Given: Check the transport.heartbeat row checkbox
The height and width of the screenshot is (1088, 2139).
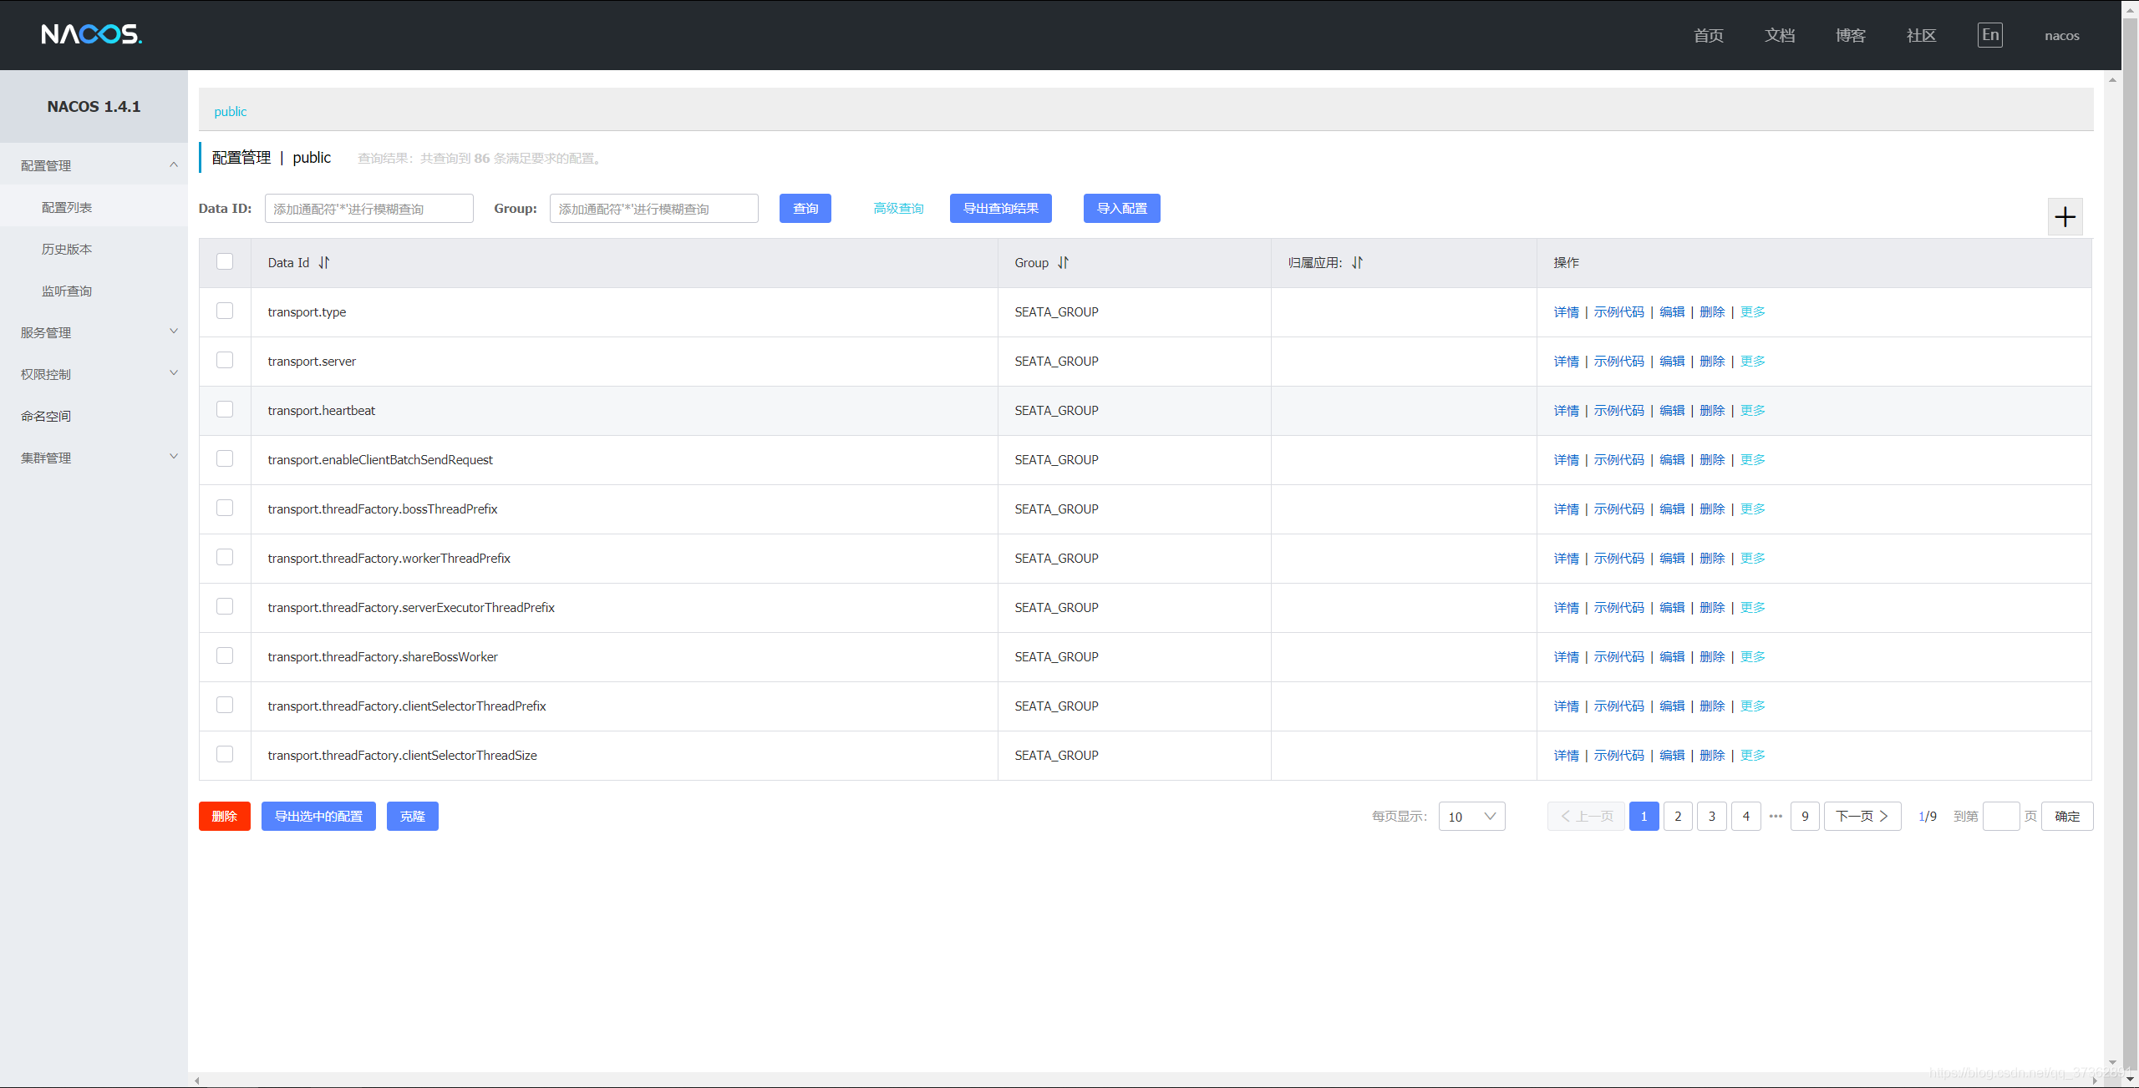Looking at the screenshot, I should pyautogui.click(x=225, y=409).
